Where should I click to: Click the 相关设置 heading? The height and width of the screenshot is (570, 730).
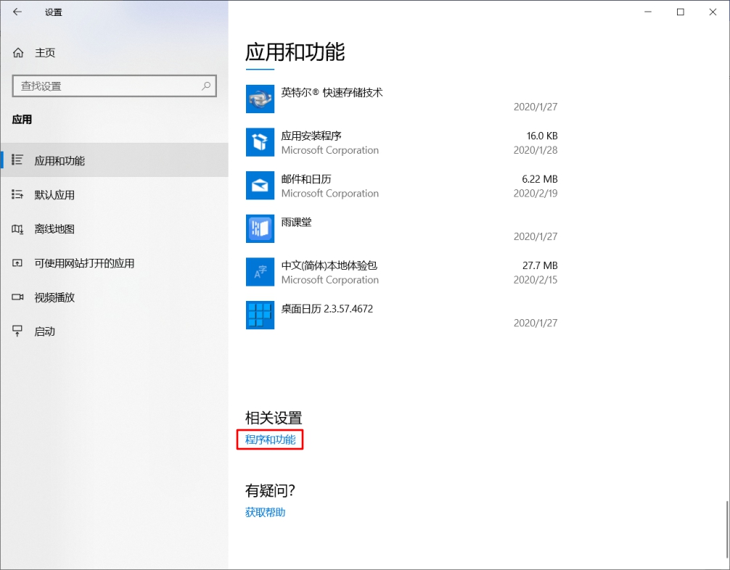(274, 418)
